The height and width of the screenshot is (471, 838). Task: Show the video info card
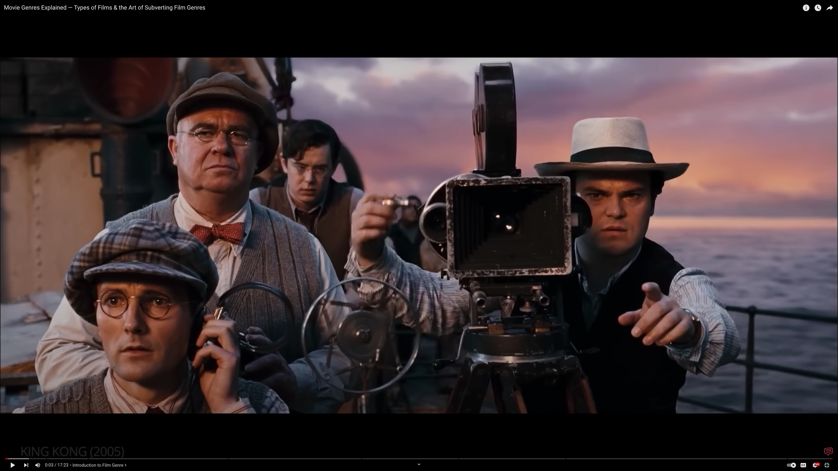(806, 8)
